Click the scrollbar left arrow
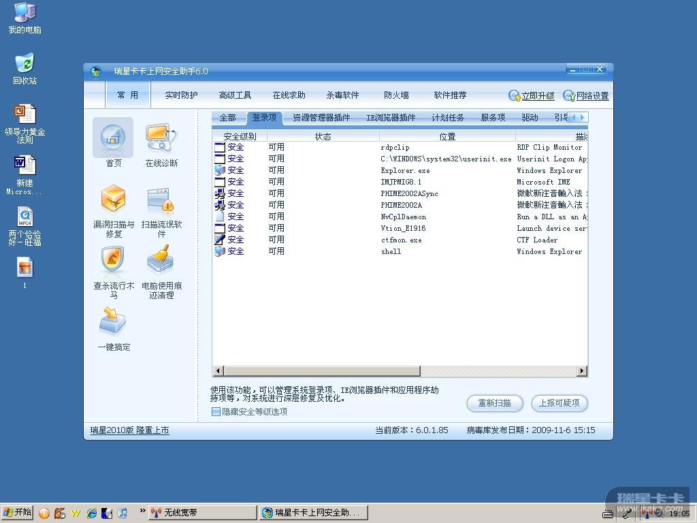 click(x=218, y=371)
